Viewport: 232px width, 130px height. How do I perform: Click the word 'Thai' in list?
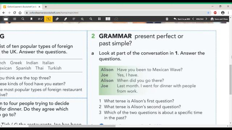point(40,68)
